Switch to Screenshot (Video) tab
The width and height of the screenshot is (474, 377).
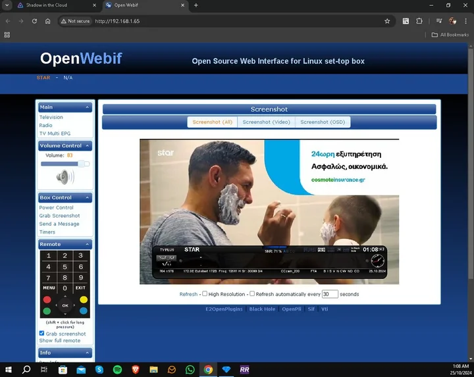click(266, 122)
